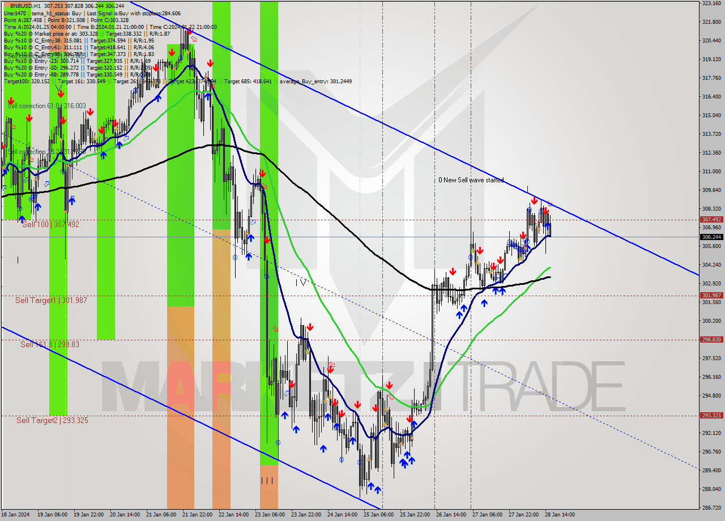Click the 286.720 price axis value
This screenshot has height=521, width=725.
coord(711,508)
